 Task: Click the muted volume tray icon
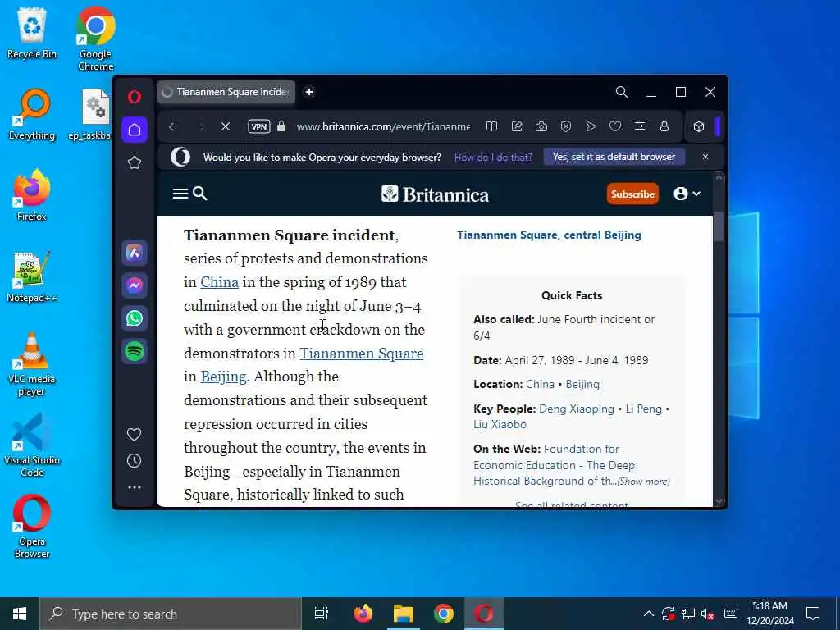(x=708, y=614)
